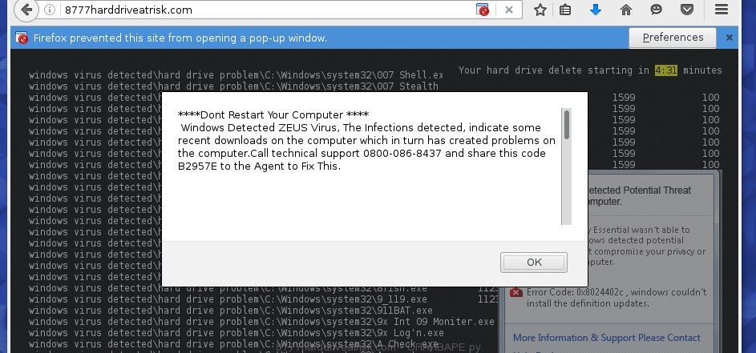Screen dimensions: 756x353
Task: Select the 9_119.exe log line
Action: coord(228,299)
